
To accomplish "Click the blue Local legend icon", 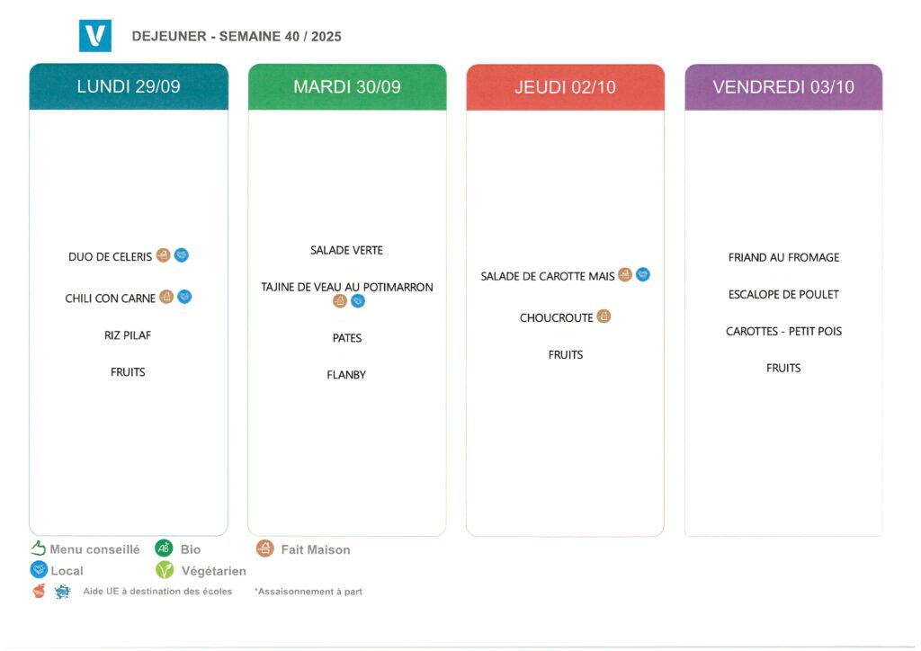I will coord(39,570).
